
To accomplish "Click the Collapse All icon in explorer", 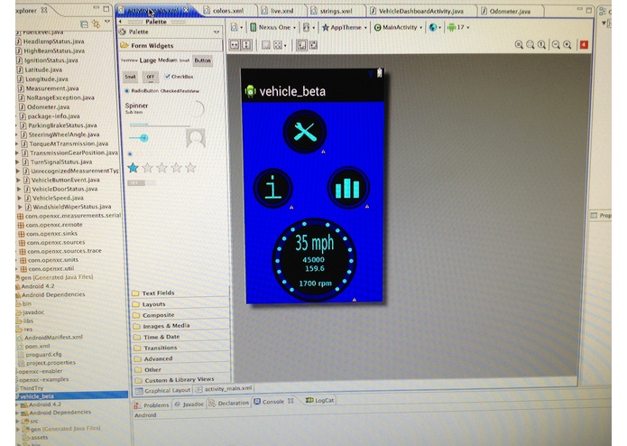I will pos(85,24).
